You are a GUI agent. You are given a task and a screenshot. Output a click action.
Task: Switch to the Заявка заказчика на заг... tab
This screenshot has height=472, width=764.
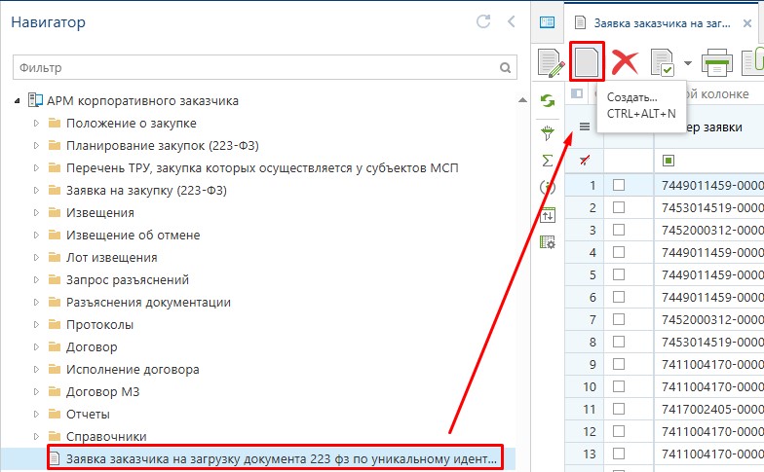(663, 23)
